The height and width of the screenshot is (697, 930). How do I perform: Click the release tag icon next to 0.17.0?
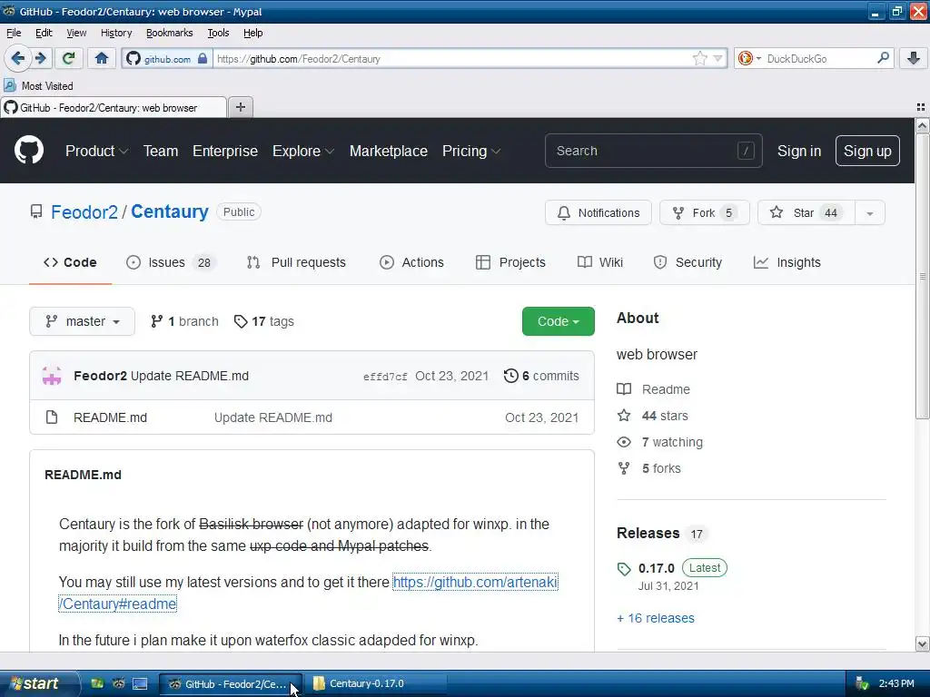[x=624, y=569]
